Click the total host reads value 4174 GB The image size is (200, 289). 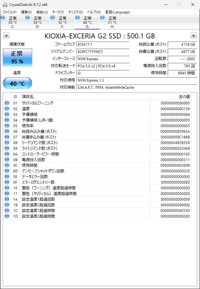(x=182, y=45)
